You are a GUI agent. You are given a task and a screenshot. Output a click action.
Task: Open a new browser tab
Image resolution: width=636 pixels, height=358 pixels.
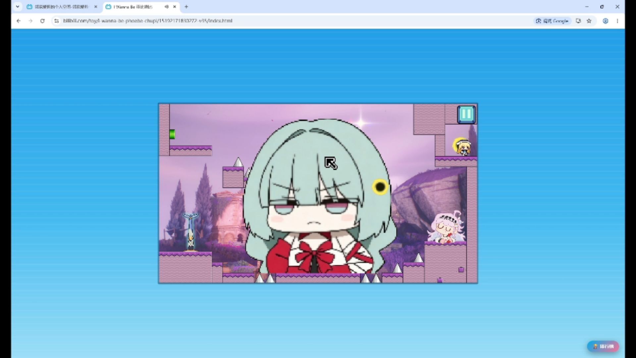pyautogui.click(x=186, y=7)
